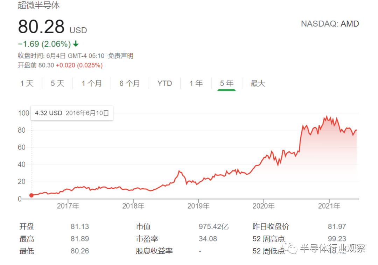Screen dimensions: 378x265
Task: Click the −1.69 (2.06%) price change
Action: [44, 44]
